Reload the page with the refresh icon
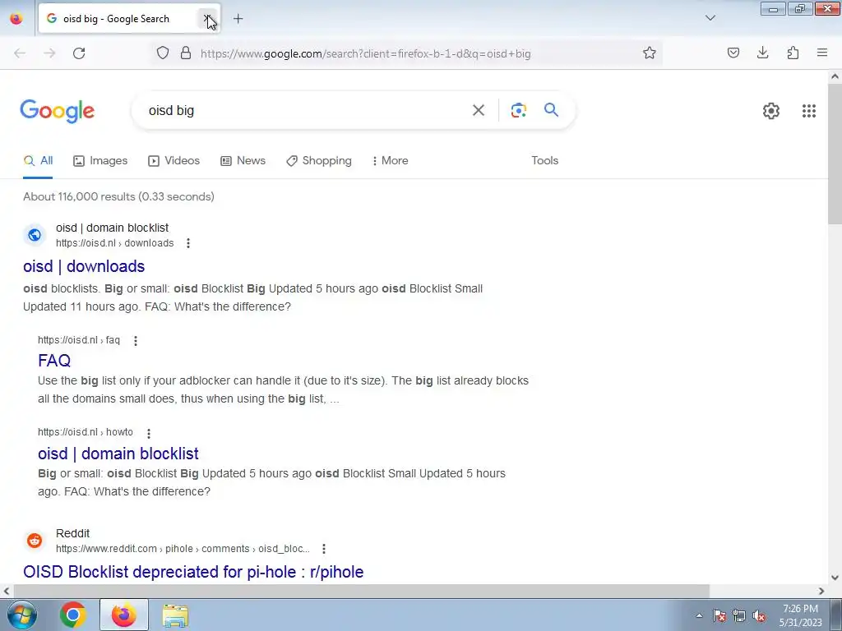The height and width of the screenshot is (631, 842). [x=79, y=53]
